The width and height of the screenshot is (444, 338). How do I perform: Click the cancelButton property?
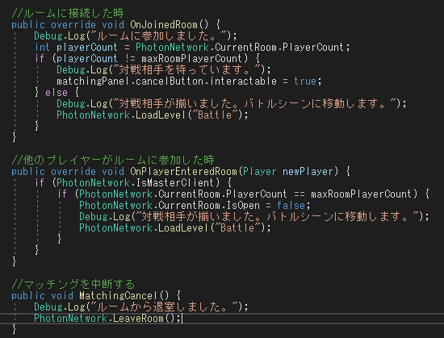tap(170, 81)
